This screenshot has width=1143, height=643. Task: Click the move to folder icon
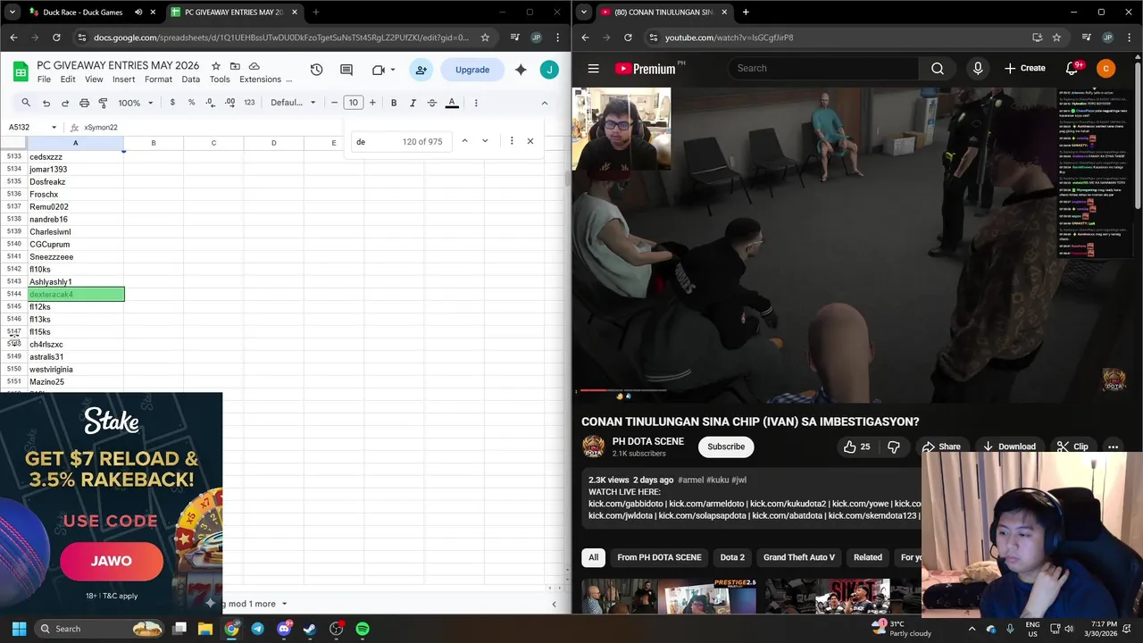(235, 66)
